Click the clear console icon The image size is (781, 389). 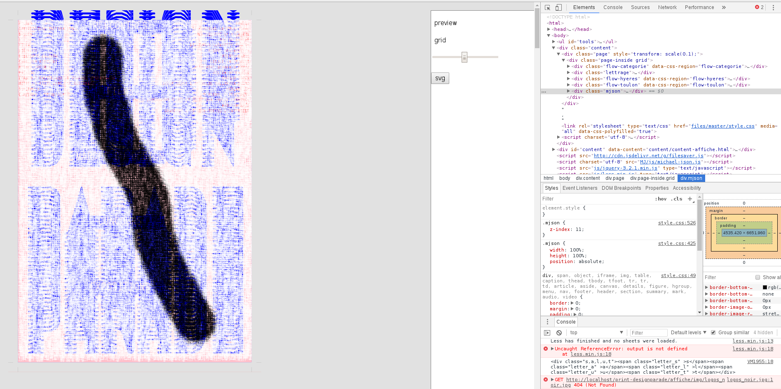559,333
